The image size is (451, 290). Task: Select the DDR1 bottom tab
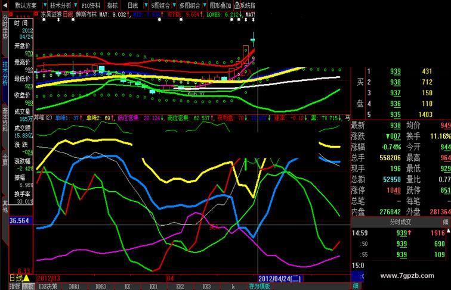[x=74, y=286]
